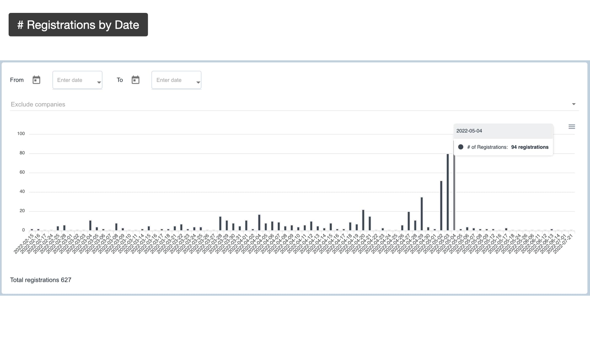Click the 'Total registrations 627' text
This screenshot has width=590, height=356.
41,280
